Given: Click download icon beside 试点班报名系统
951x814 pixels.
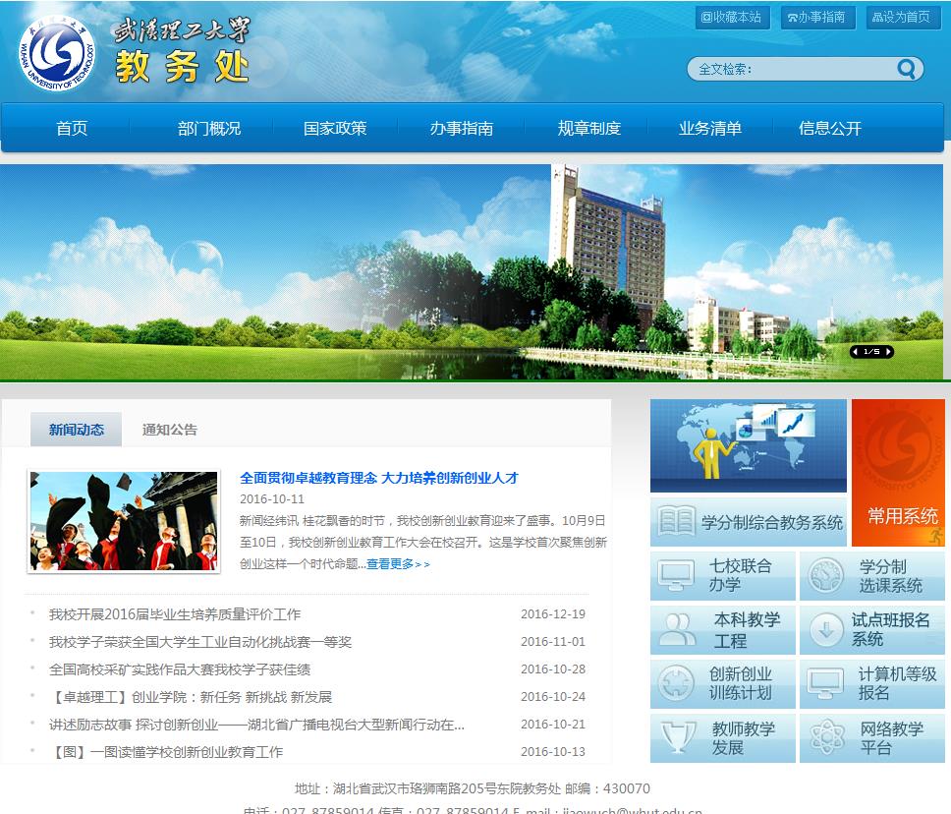Looking at the screenshot, I should pos(825,629).
